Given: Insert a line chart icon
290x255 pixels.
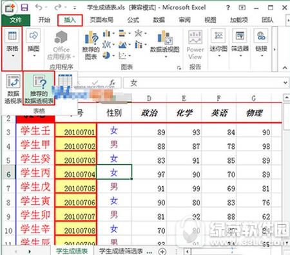Looking at the screenshot, I should click(x=106, y=44).
